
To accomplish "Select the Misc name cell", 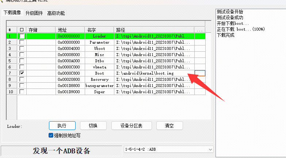I will (x=99, y=55).
